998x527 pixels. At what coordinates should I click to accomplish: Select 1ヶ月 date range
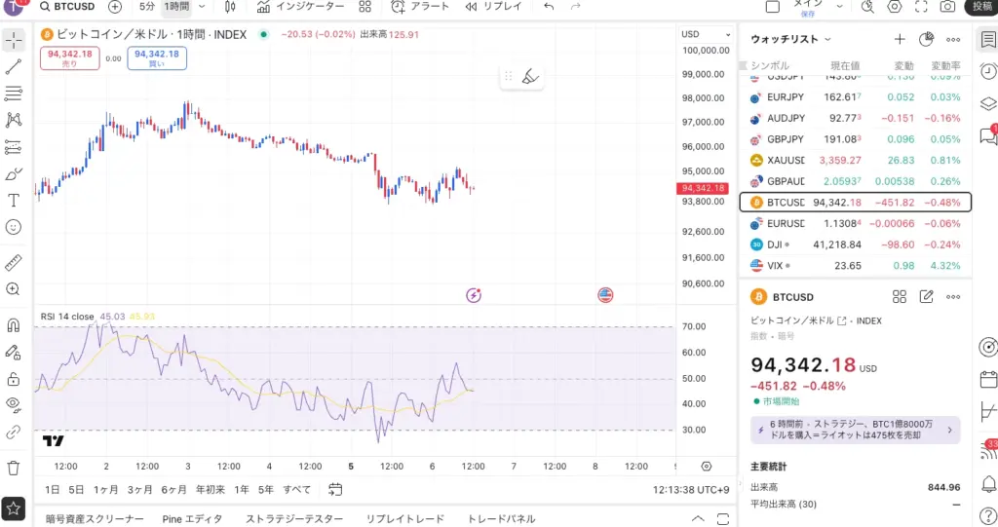click(105, 489)
